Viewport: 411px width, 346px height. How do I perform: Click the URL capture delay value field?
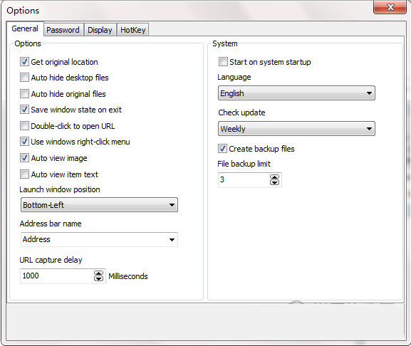(57, 276)
